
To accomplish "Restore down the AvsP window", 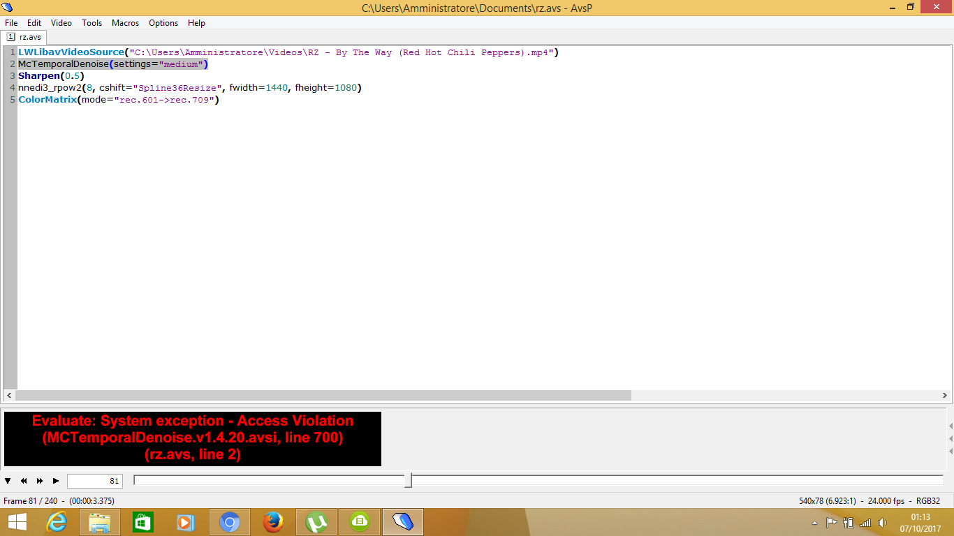I will [910, 6].
